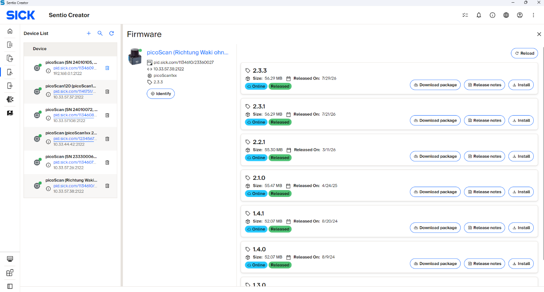Show info for device 10.33.57.37:2122
The width and height of the screenshot is (544, 292).
48,94
